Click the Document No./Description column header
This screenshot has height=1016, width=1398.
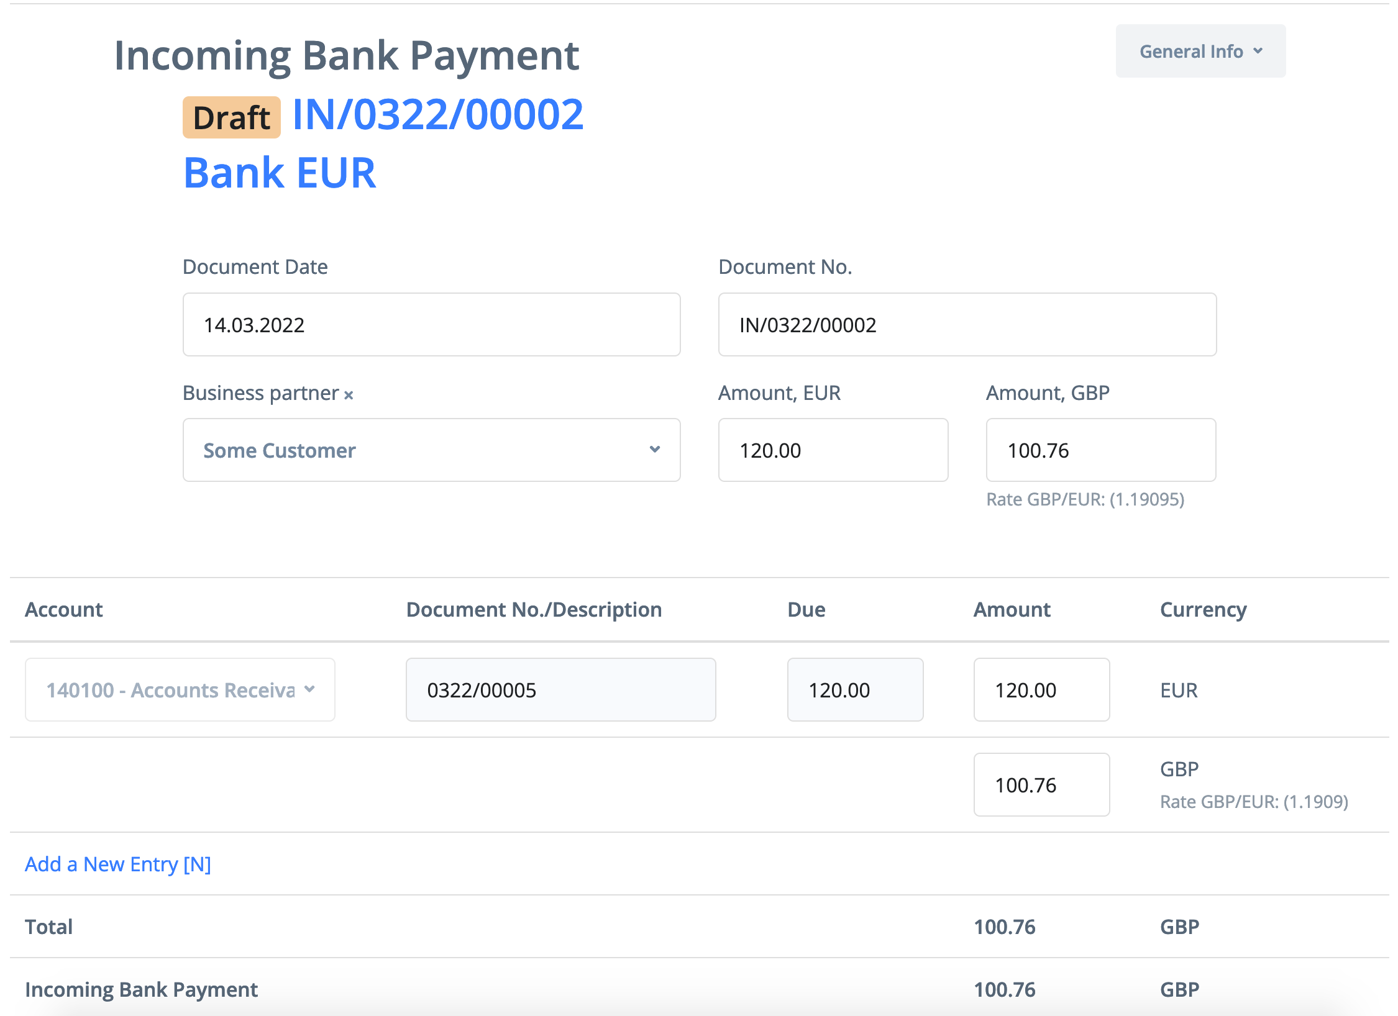534,610
